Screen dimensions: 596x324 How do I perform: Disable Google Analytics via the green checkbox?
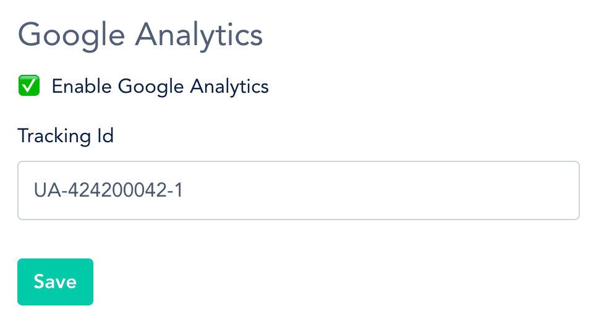[x=29, y=85]
